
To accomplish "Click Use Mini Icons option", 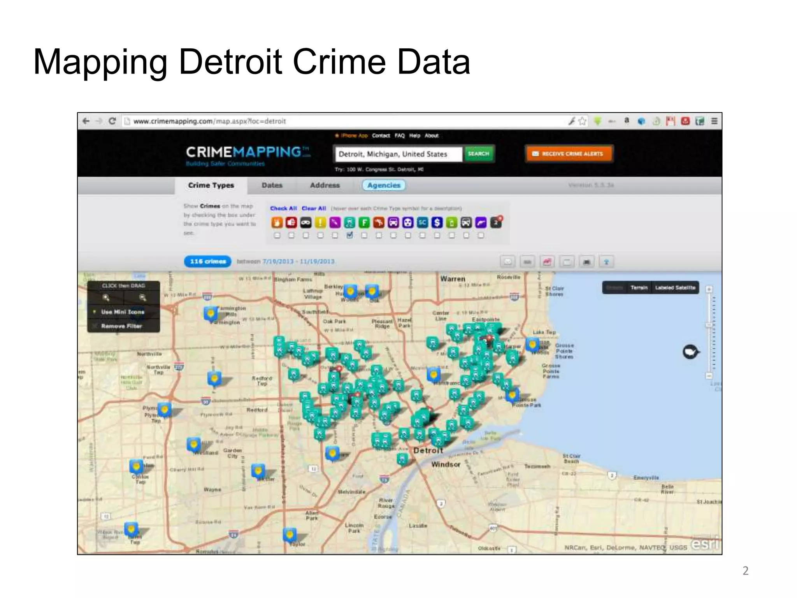I will click(123, 312).
